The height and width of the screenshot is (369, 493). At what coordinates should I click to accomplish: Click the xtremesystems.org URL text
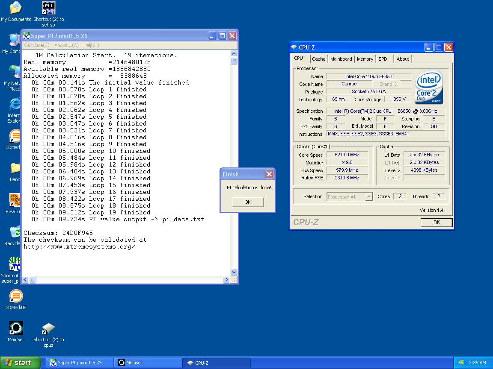pos(80,246)
